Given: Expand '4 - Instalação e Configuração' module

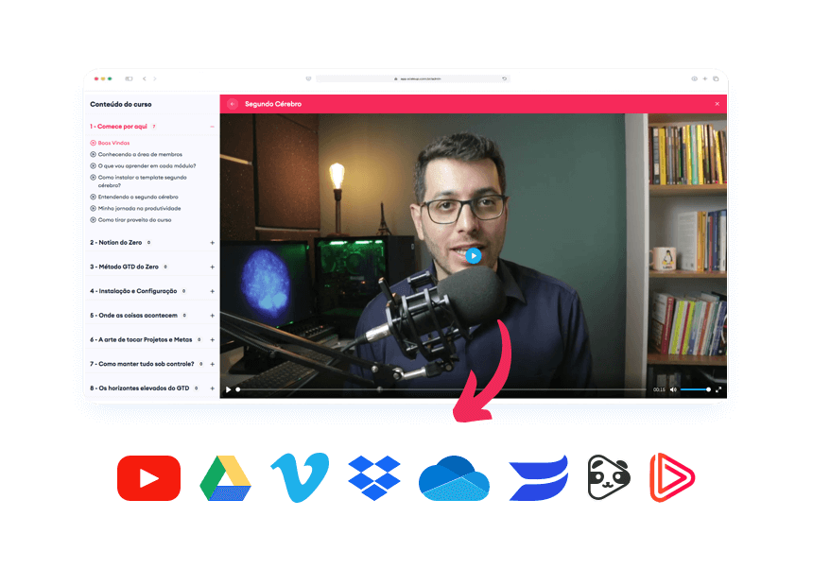Looking at the screenshot, I should [212, 291].
